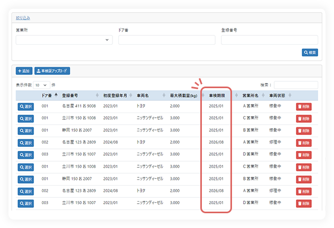
Task: Sort by 営業所名 column
Action: point(251,96)
